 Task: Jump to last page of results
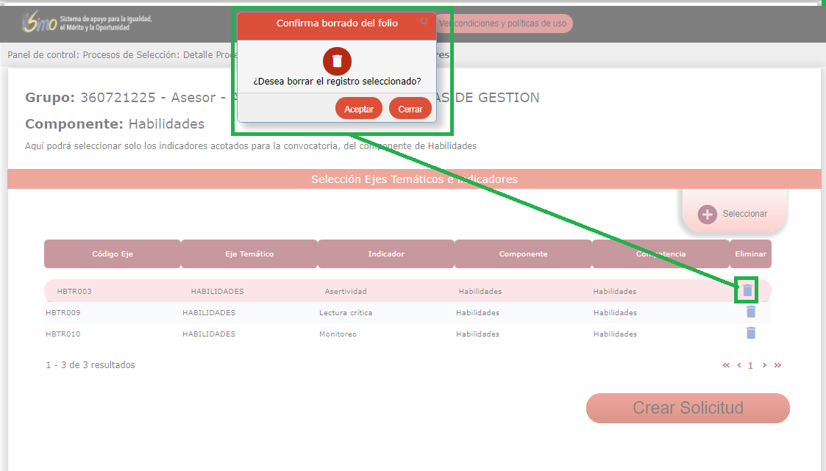pyautogui.click(x=777, y=365)
